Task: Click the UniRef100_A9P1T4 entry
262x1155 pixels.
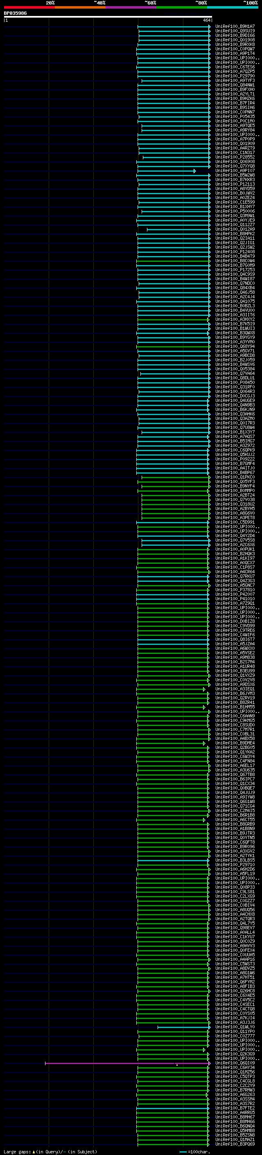Action: coord(235,53)
